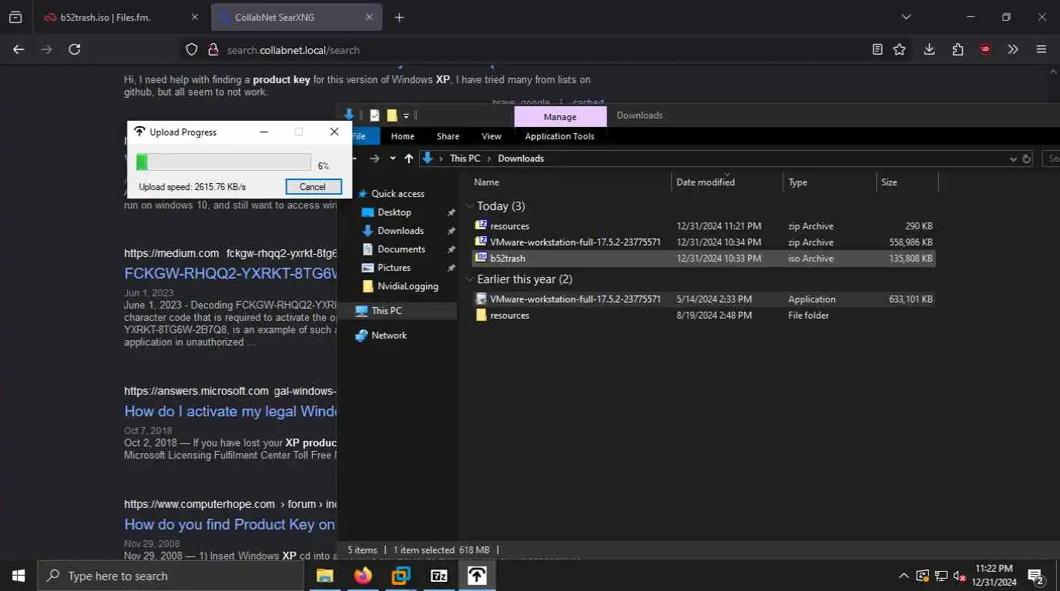
Task: Open FCKGW-RHQQ2 medium.com result link
Action: pyautogui.click(x=230, y=274)
